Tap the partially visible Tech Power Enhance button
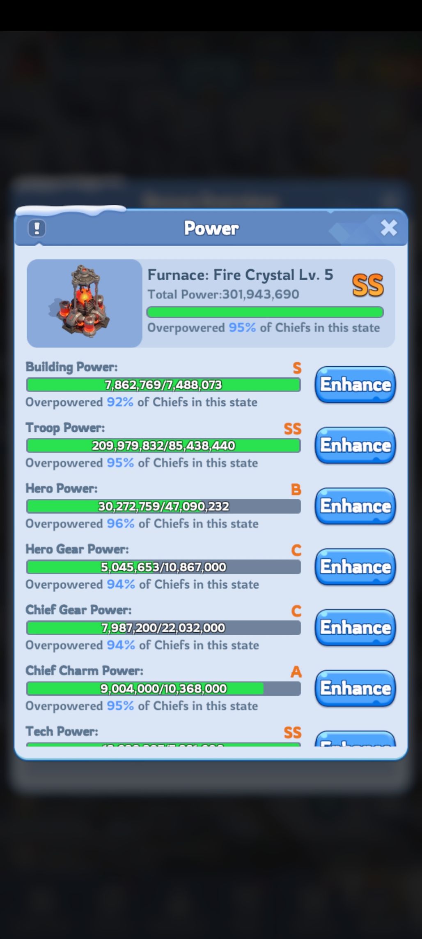 pyautogui.click(x=355, y=739)
